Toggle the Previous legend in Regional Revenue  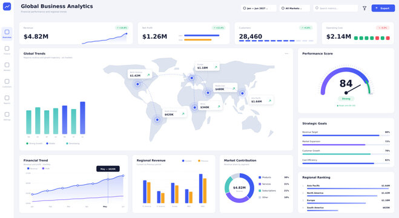pos(203,160)
